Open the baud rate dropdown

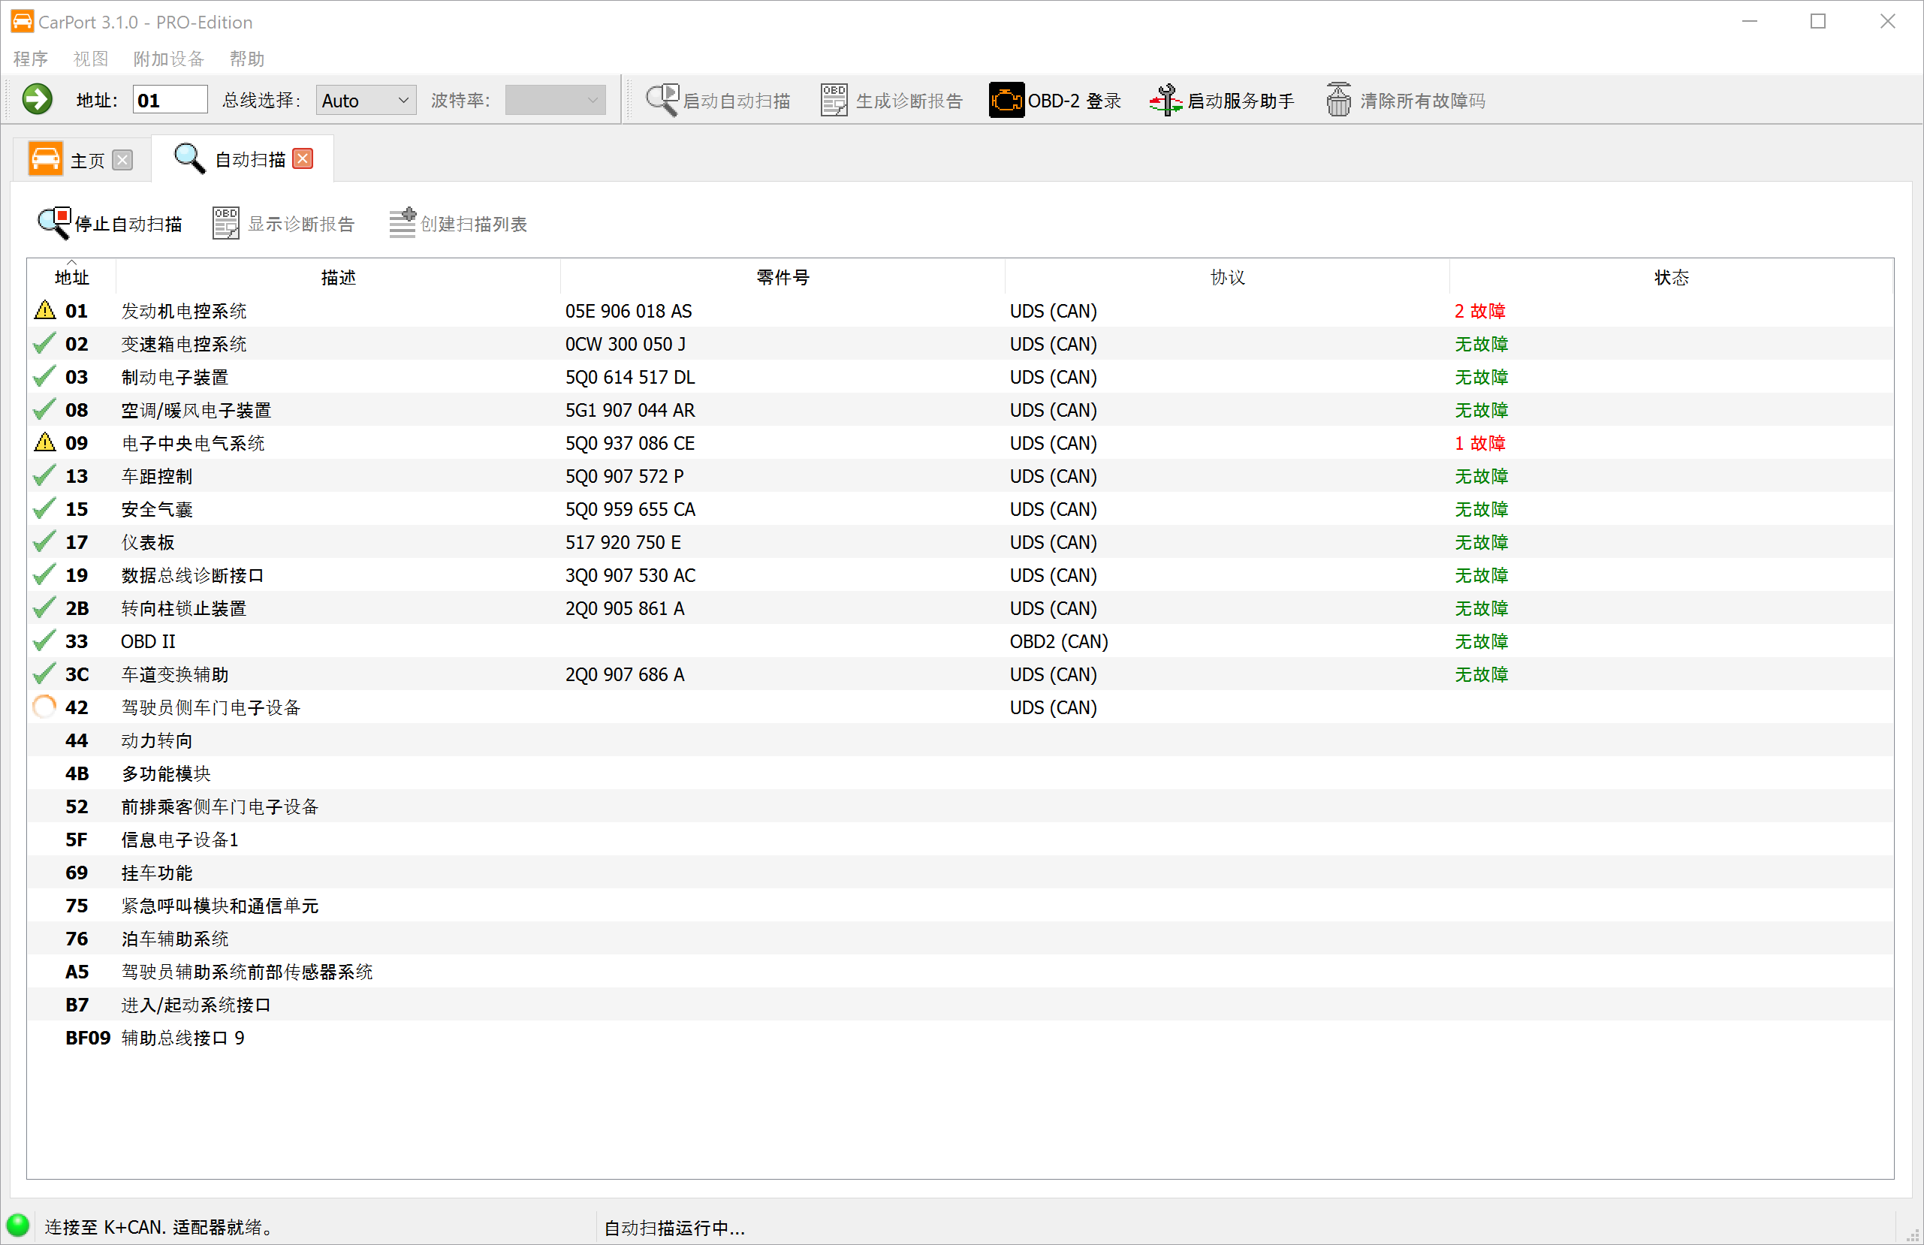tap(554, 101)
